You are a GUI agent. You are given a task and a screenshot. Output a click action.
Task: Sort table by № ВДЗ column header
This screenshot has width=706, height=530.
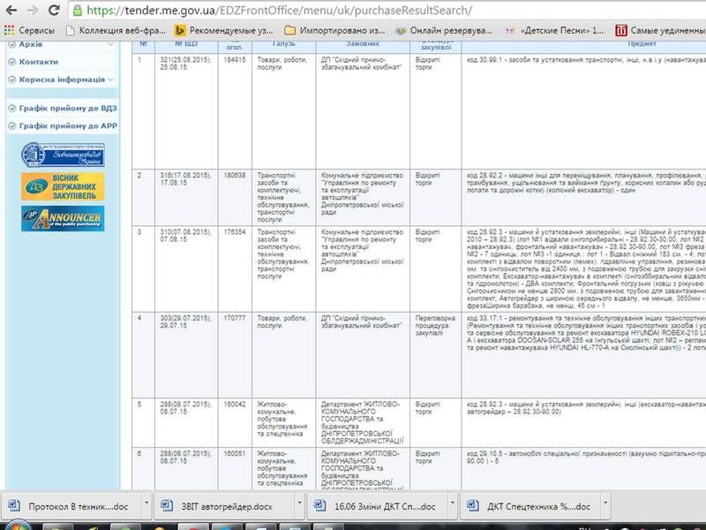point(185,42)
